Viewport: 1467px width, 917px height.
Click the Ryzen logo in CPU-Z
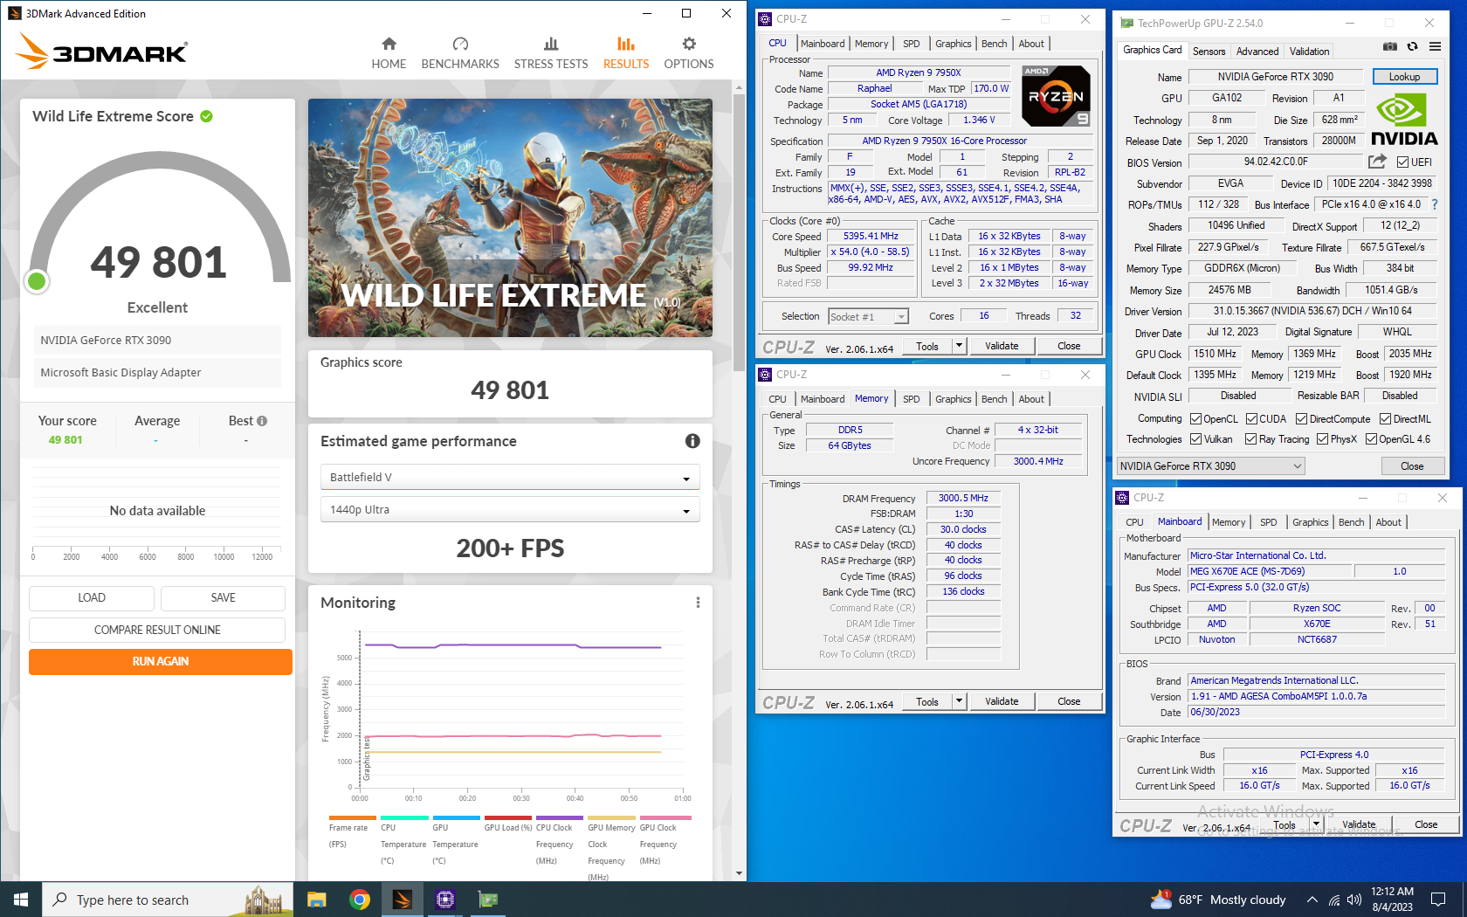[1056, 96]
